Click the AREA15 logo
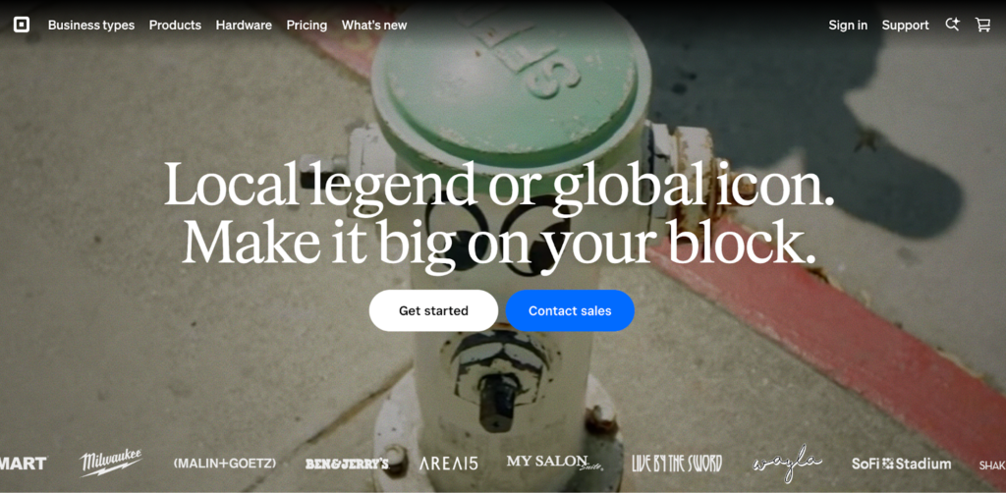This screenshot has height=493, width=1006. pyautogui.click(x=448, y=464)
